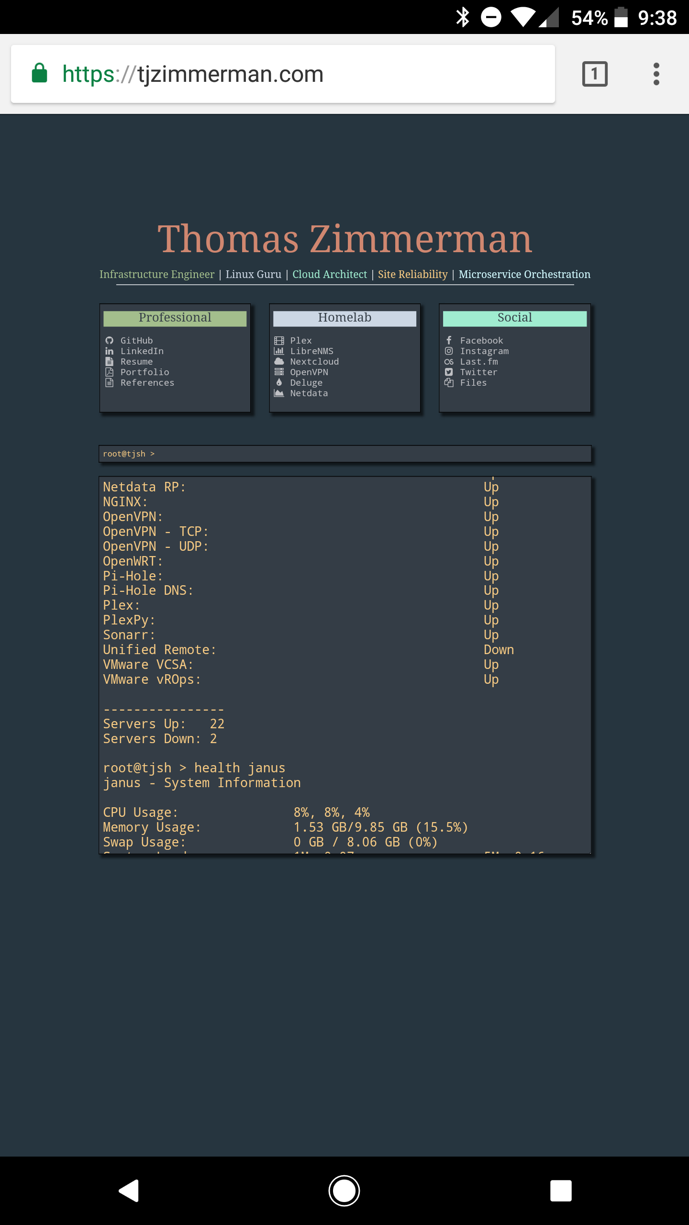Image resolution: width=689 pixels, height=1225 pixels.
Task: Tap the 'health janus' command line
Action: [x=194, y=768]
